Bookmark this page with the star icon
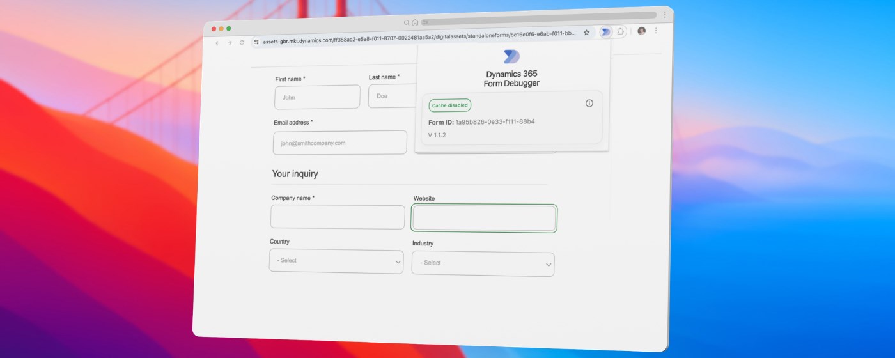The width and height of the screenshot is (895, 358). [x=586, y=33]
